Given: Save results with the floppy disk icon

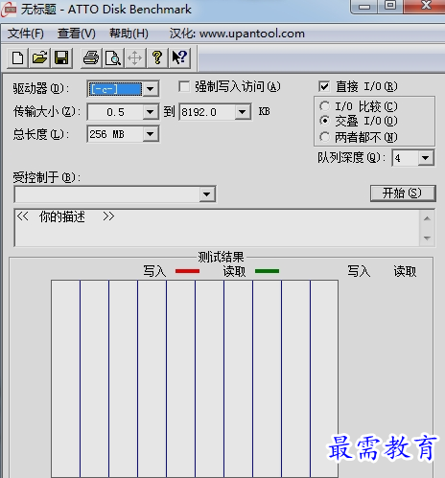Looking at the screenshot, I should coord(61,57).
